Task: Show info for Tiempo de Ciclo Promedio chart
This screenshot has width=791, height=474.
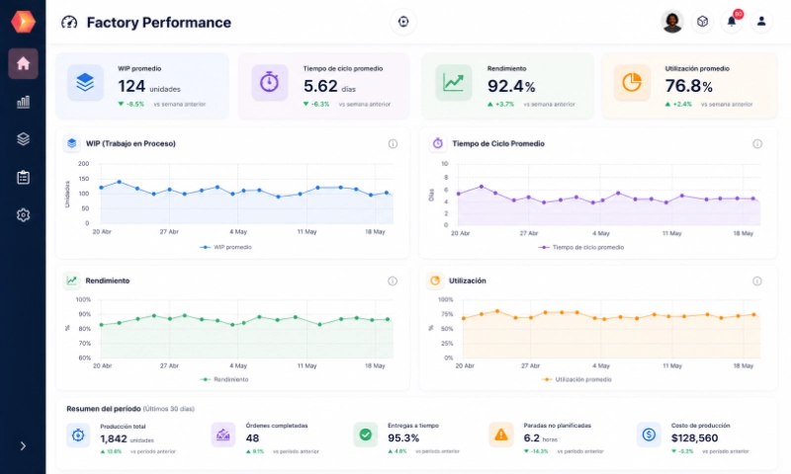Action: tap(757, 144)
